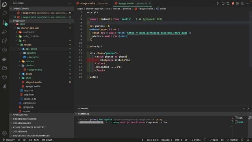This screenshot has width=252, height=142.
Task: Open the Explorer view in activity bar
Action: (x=4, y=4)
